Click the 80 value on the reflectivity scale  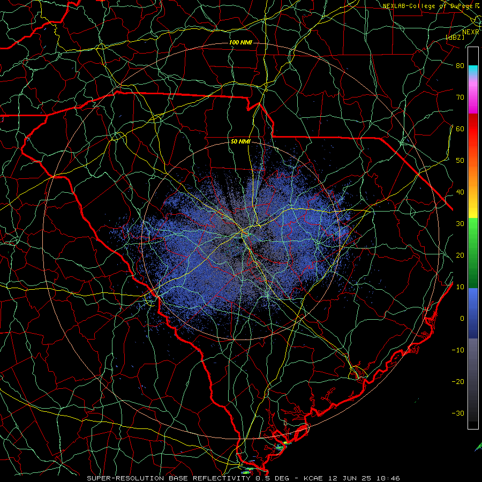(x=460, y=65)
